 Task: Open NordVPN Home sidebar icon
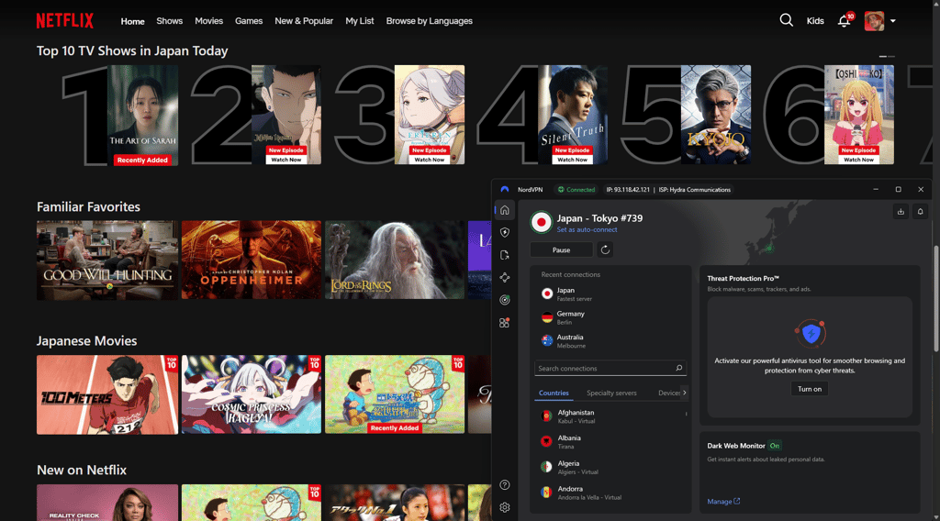click(505, 210)
